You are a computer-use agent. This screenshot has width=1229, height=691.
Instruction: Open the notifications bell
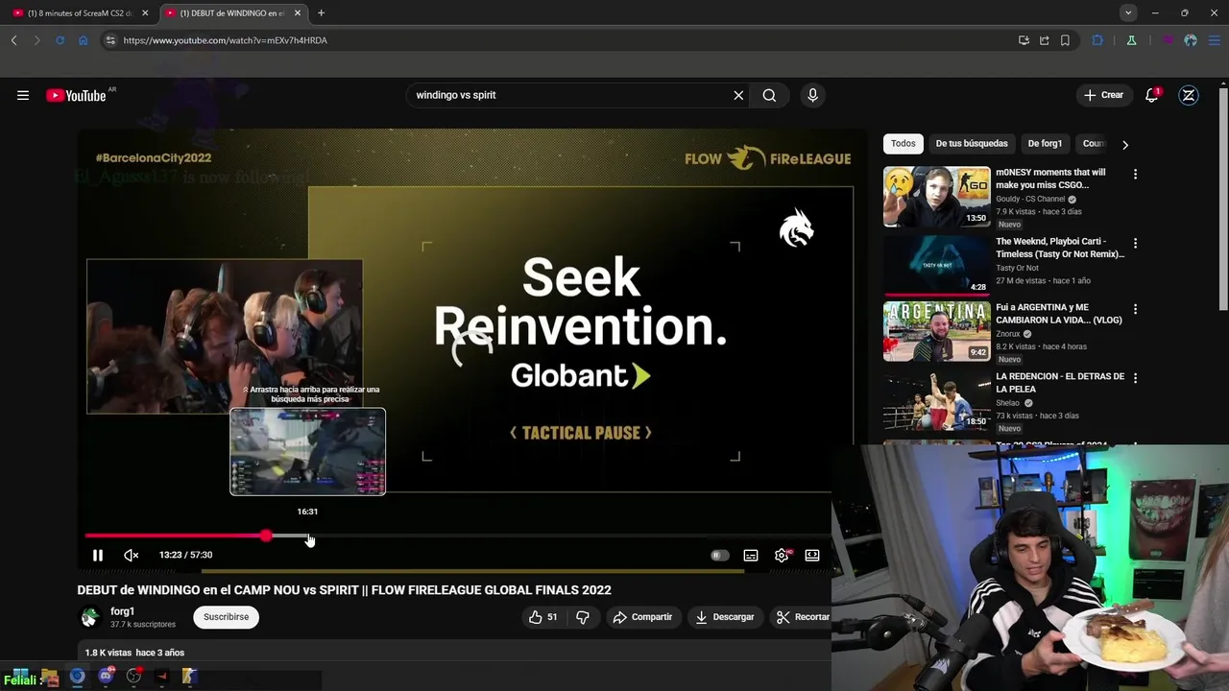point(1151,95)
